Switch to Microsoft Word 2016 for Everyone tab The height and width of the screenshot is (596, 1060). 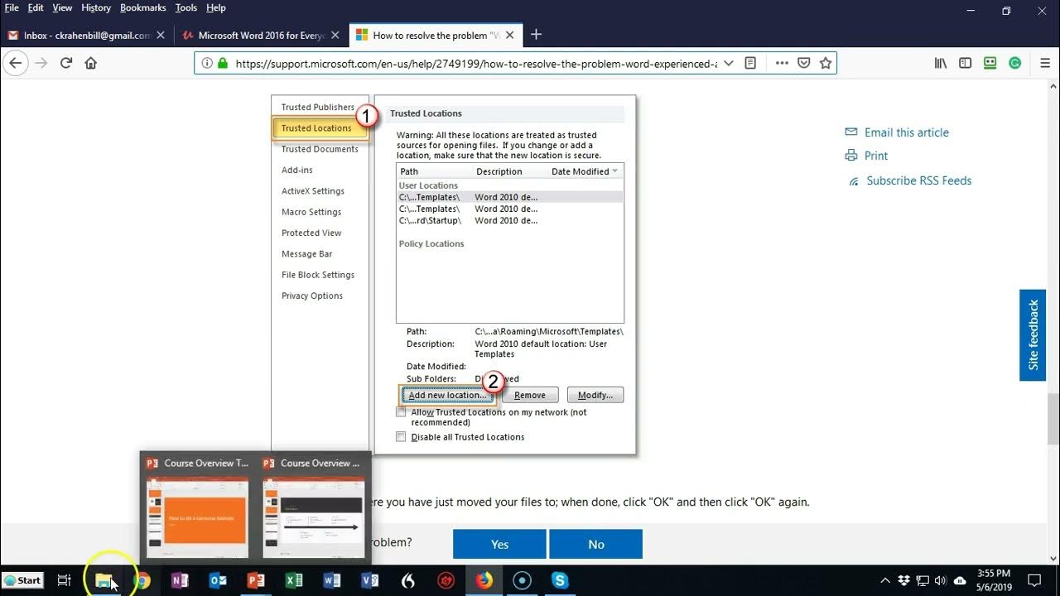[261, 36]
